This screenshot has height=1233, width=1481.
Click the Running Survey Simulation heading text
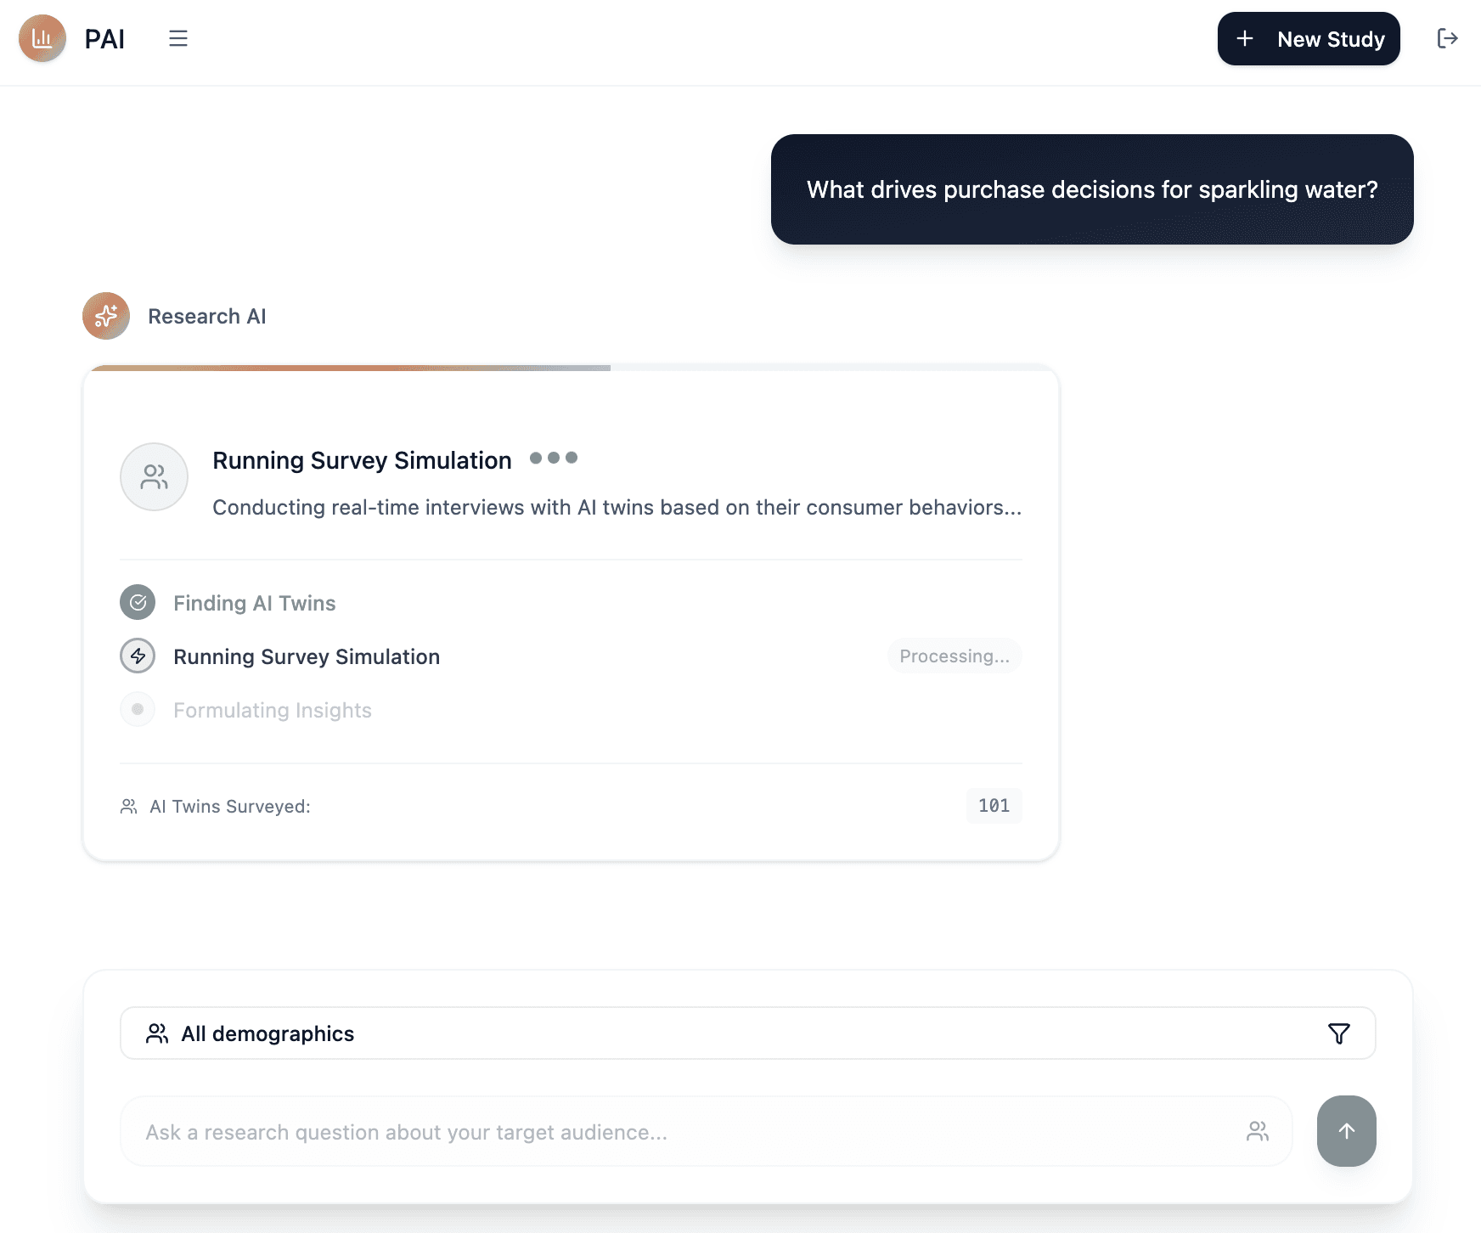tap(362, 460)
